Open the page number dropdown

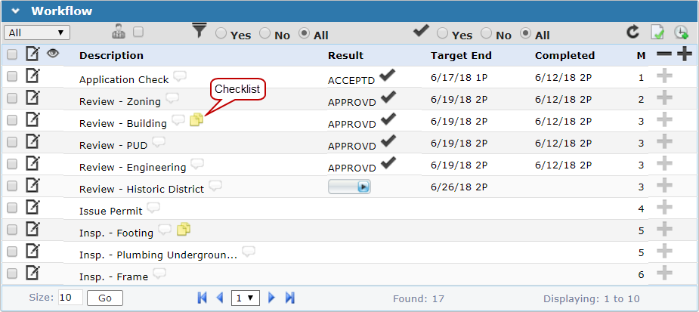[x=246, y=298]
